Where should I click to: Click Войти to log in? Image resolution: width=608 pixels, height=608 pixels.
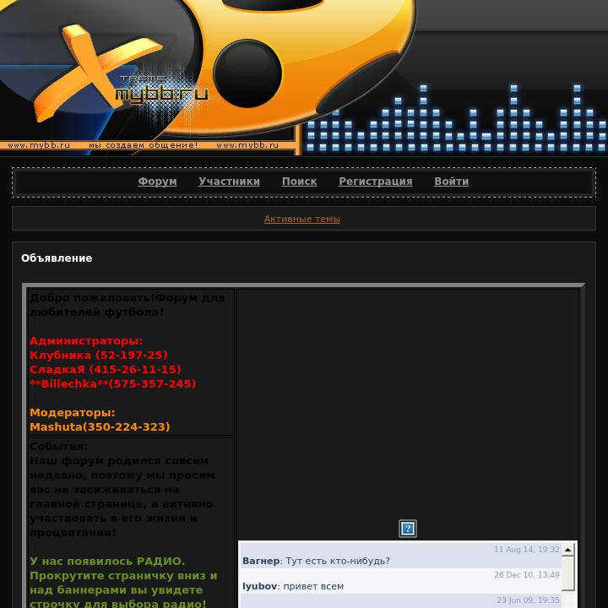(x=451, y=182)
